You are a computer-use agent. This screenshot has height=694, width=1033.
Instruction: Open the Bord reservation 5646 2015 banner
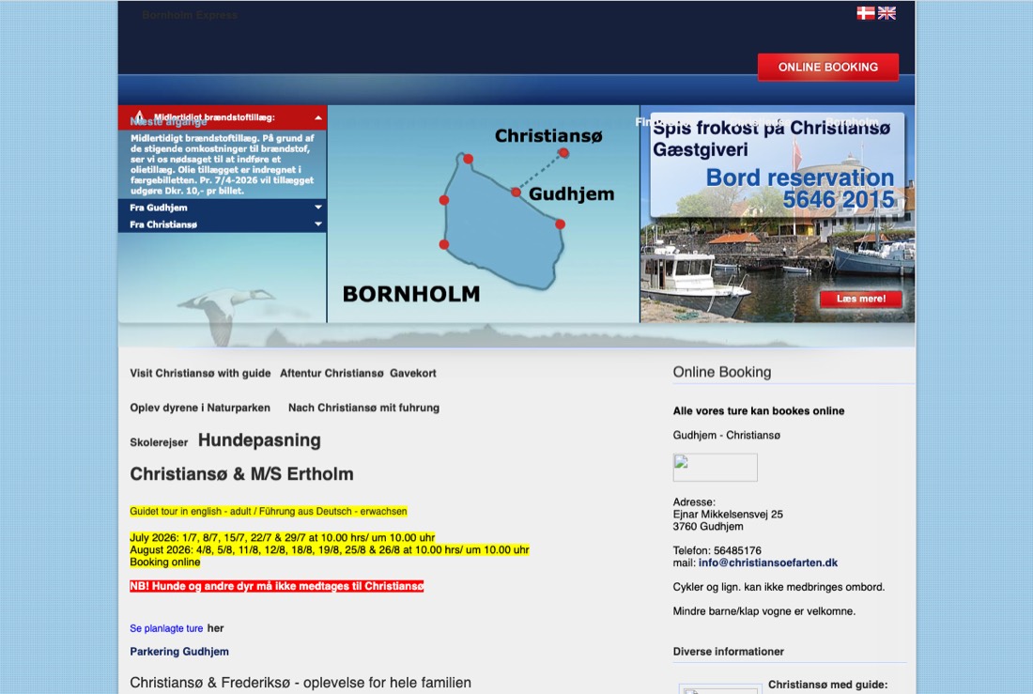800,188
